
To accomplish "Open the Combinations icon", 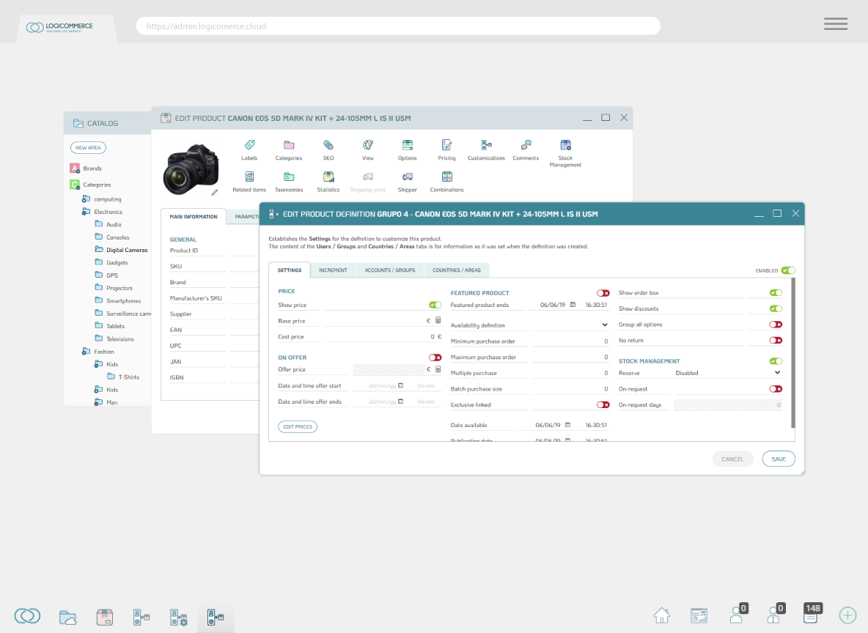I will (x=446, y=177).
